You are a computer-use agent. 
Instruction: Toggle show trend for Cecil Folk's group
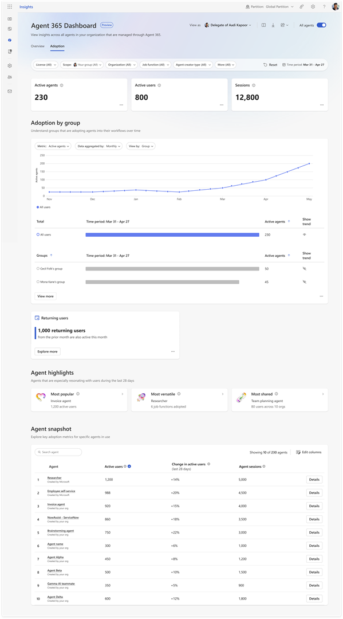(x=305, y=268)
